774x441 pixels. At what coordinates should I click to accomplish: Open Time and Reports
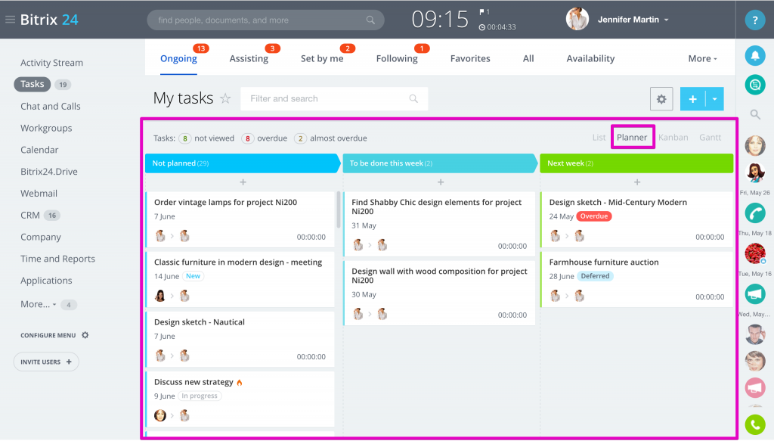57,259
